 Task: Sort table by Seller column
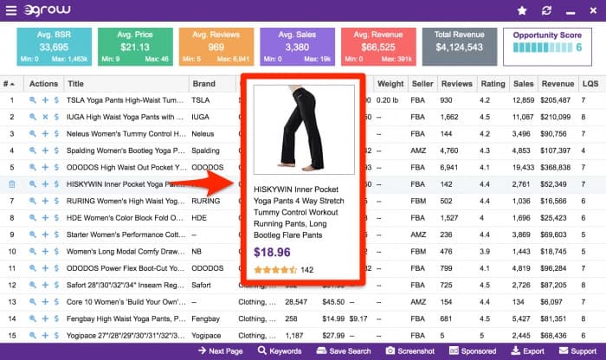click(x=422, y=84)
